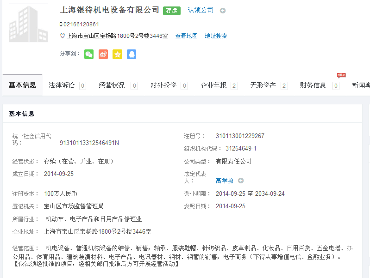Share company to Weibo
The image size is (370, 278).
coord(103,54)
